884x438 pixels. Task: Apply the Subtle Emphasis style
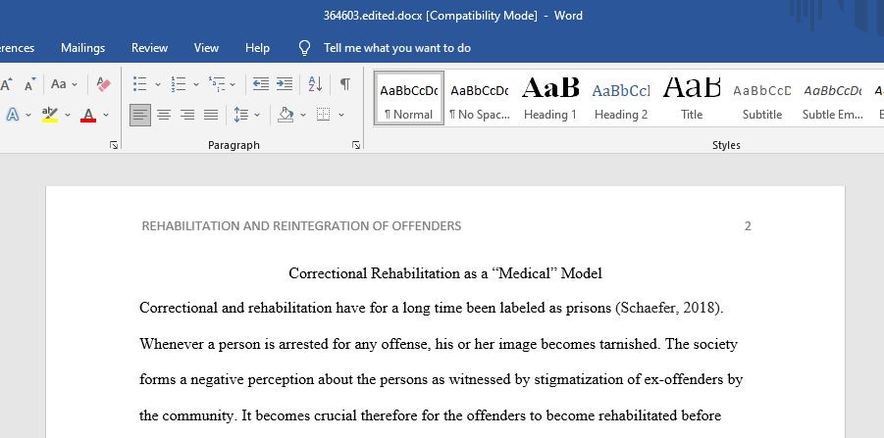(x=833, y=98)
